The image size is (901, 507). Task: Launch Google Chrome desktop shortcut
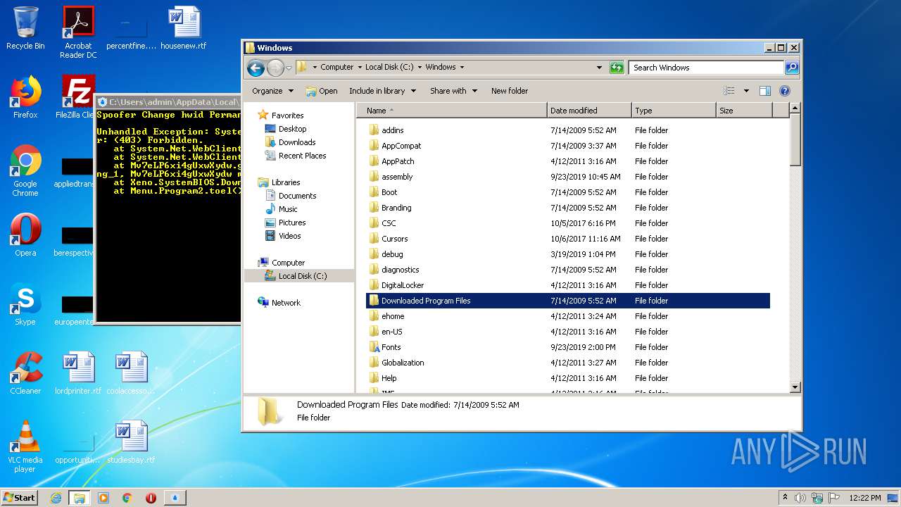click(25, 171)
